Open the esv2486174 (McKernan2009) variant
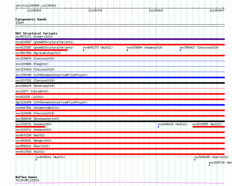This screenshot has width=232, height=186. [35, 86]
